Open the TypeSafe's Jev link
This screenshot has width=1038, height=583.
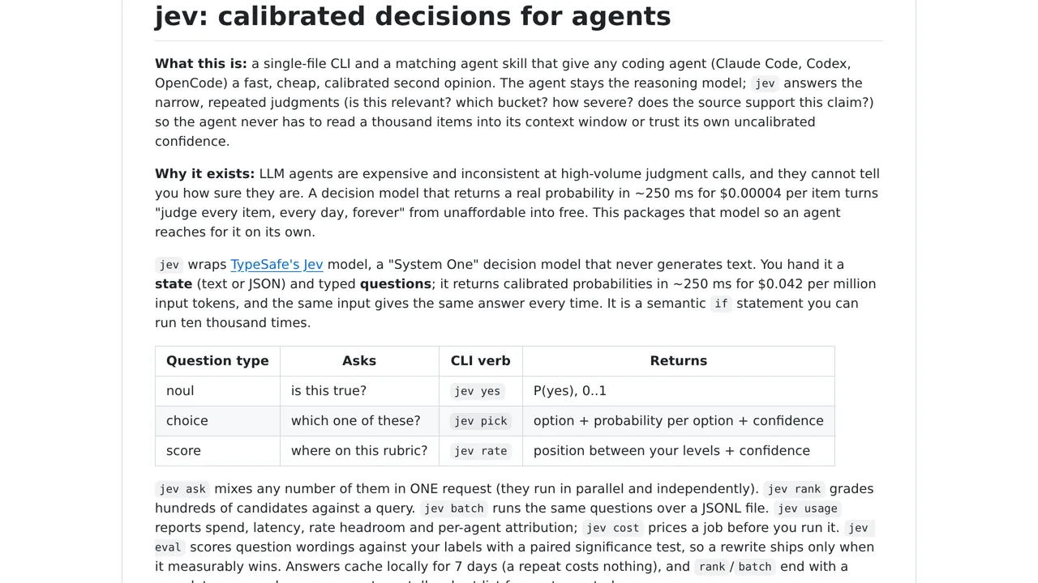(x=277, y=264)
